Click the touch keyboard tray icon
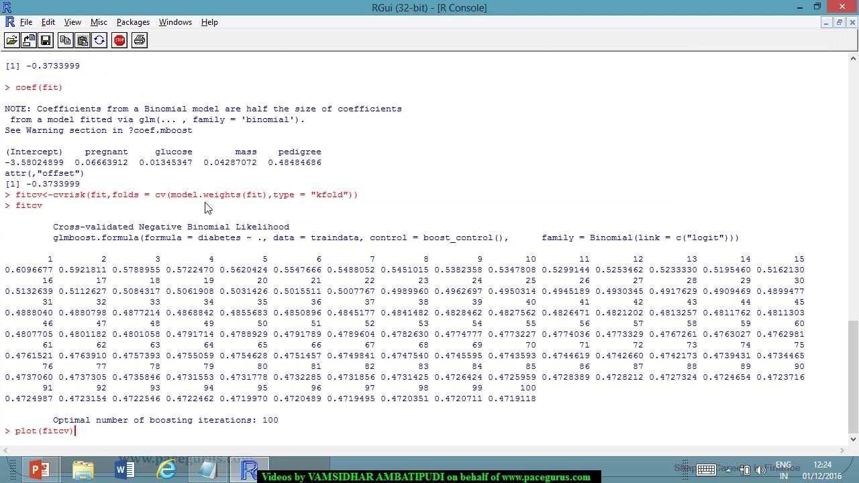 [706, 470]
